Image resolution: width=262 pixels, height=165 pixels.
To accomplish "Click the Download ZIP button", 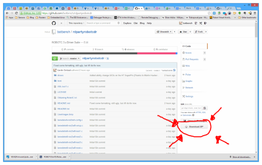I will tap(194, 127).
